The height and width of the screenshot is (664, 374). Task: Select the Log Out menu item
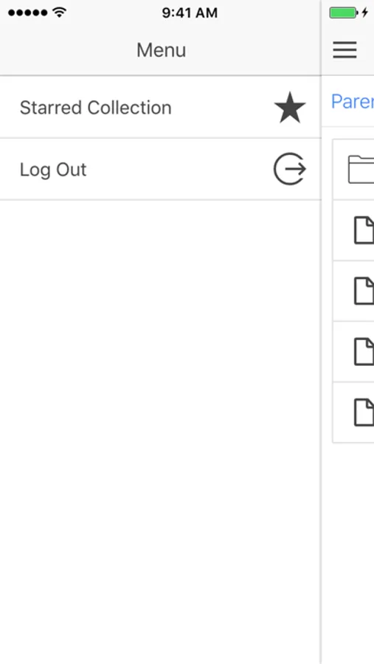[x=160, y=169]
